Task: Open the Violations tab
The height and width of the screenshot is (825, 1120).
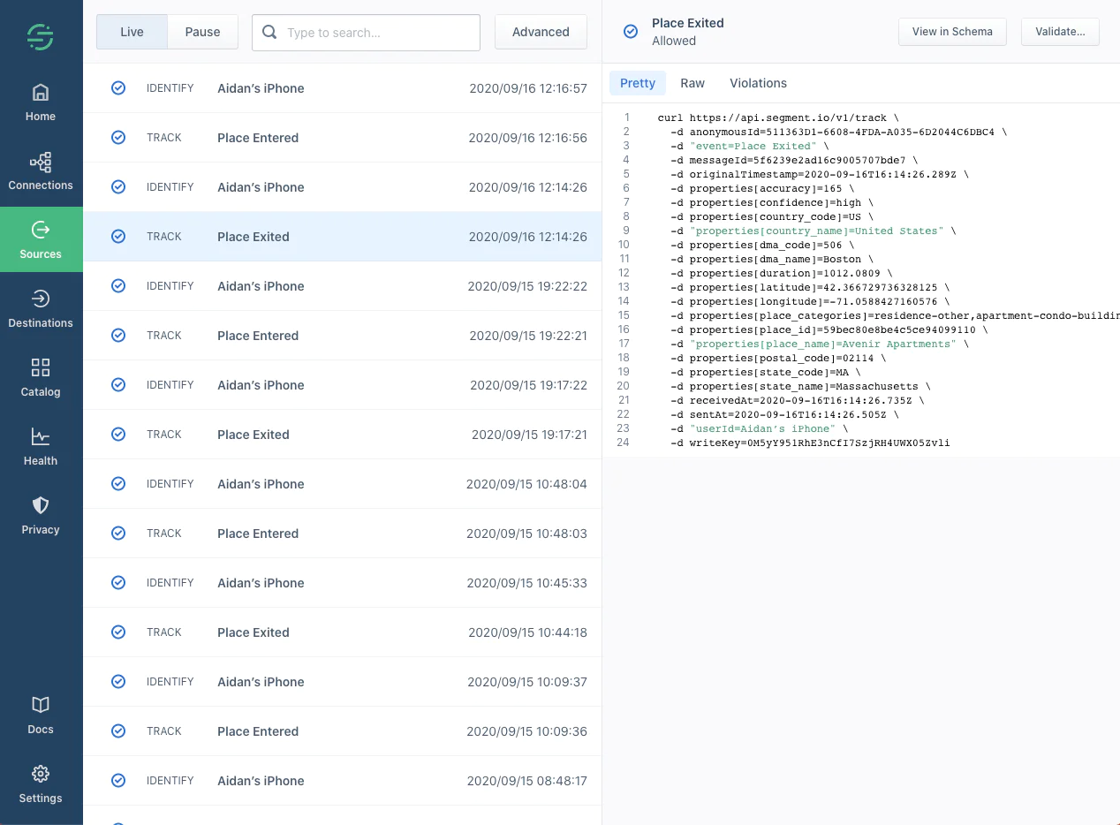Action: (758, 82)
